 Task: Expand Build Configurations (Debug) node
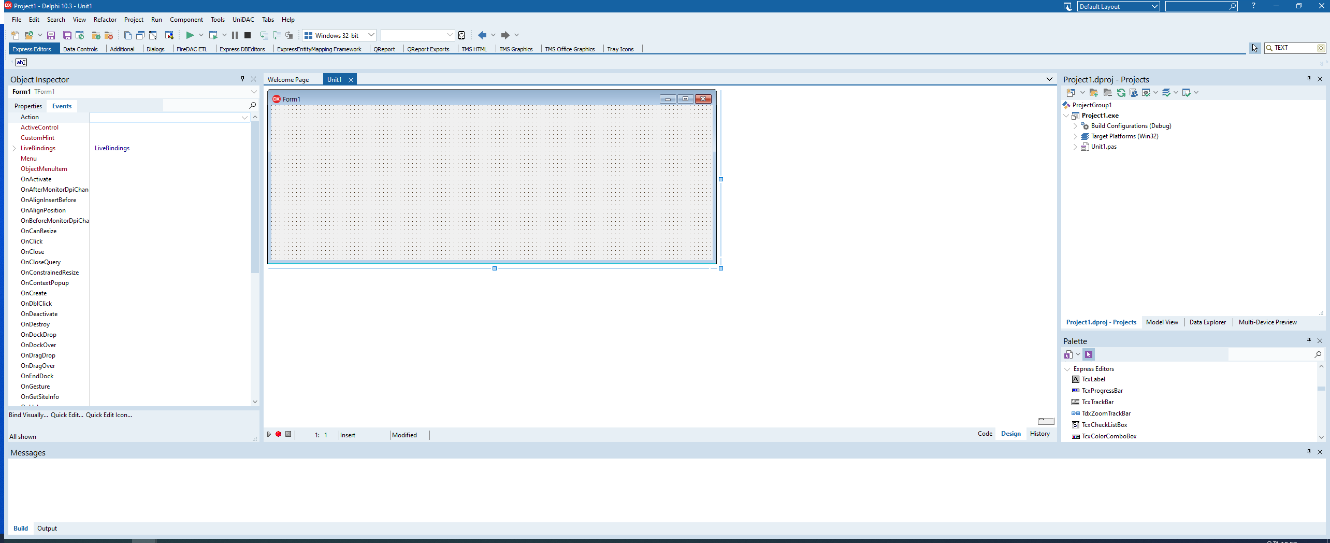click(1075, 126)
